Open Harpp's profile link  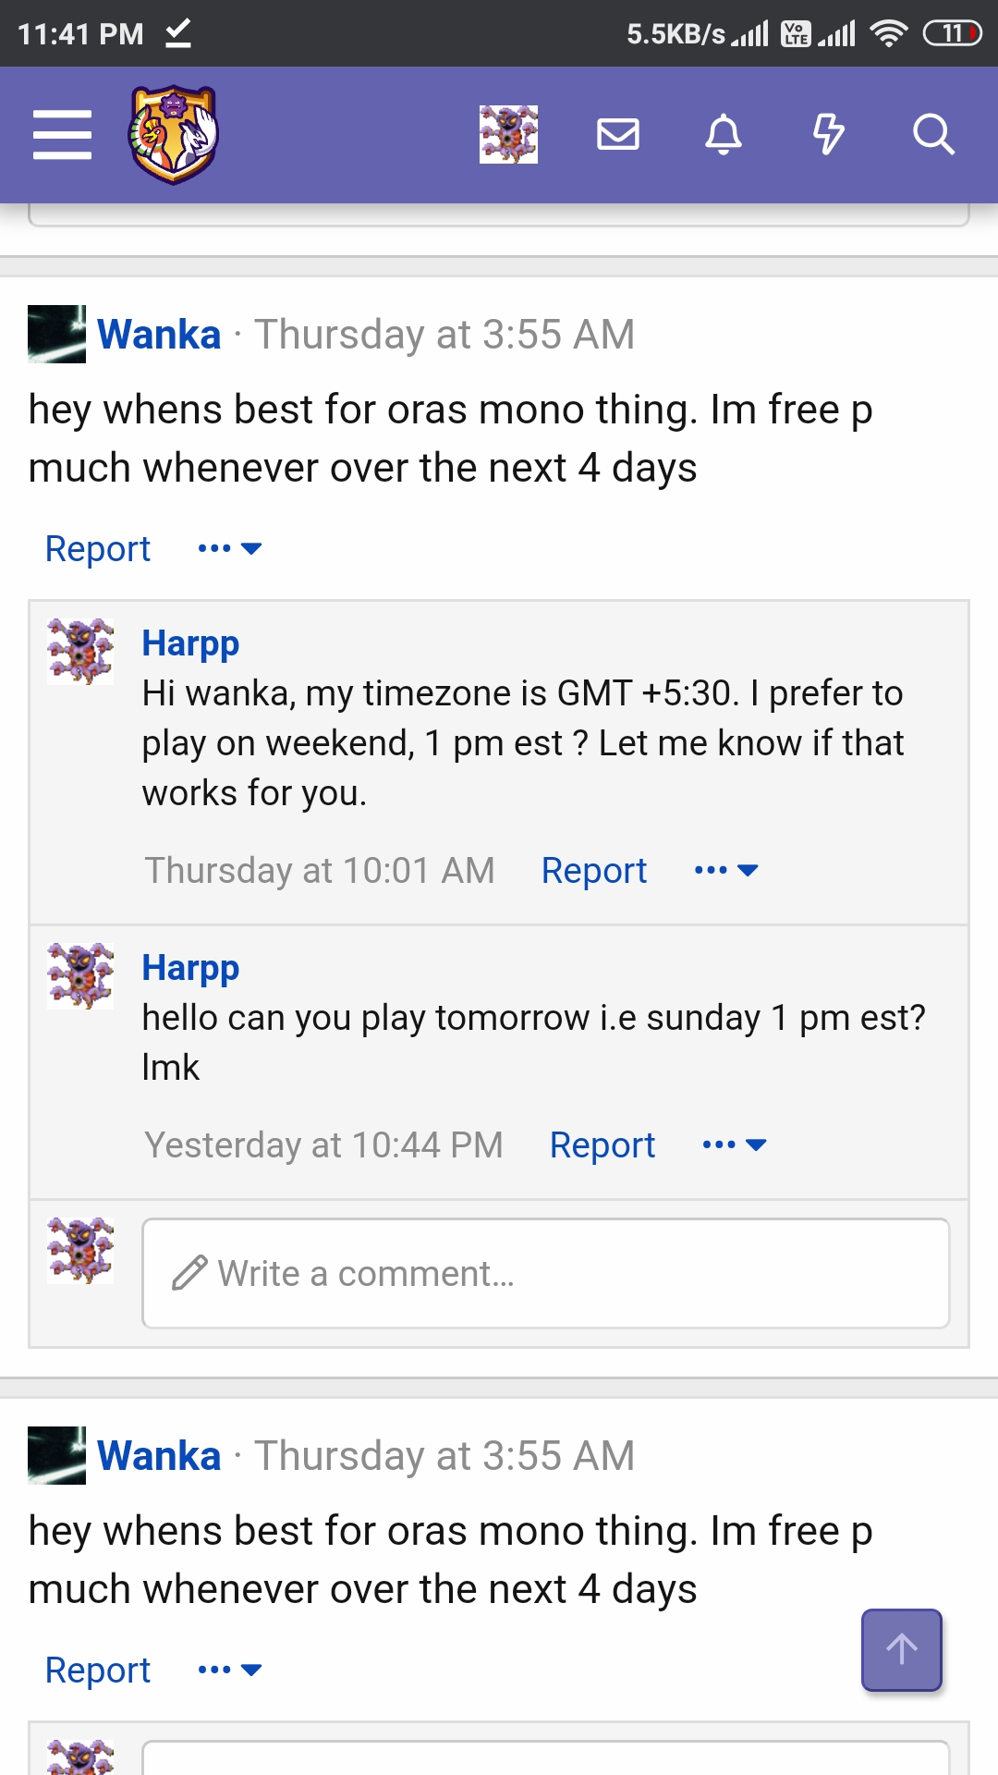[190, 643]
